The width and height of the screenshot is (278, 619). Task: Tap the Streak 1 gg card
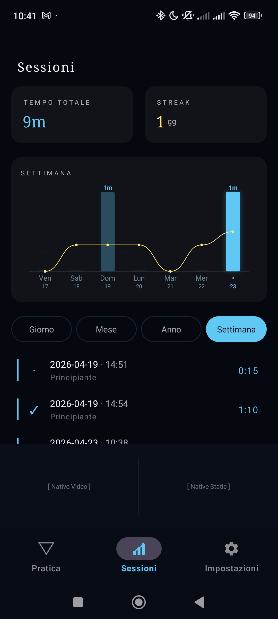pyautogui.click(x=206, y=115)
